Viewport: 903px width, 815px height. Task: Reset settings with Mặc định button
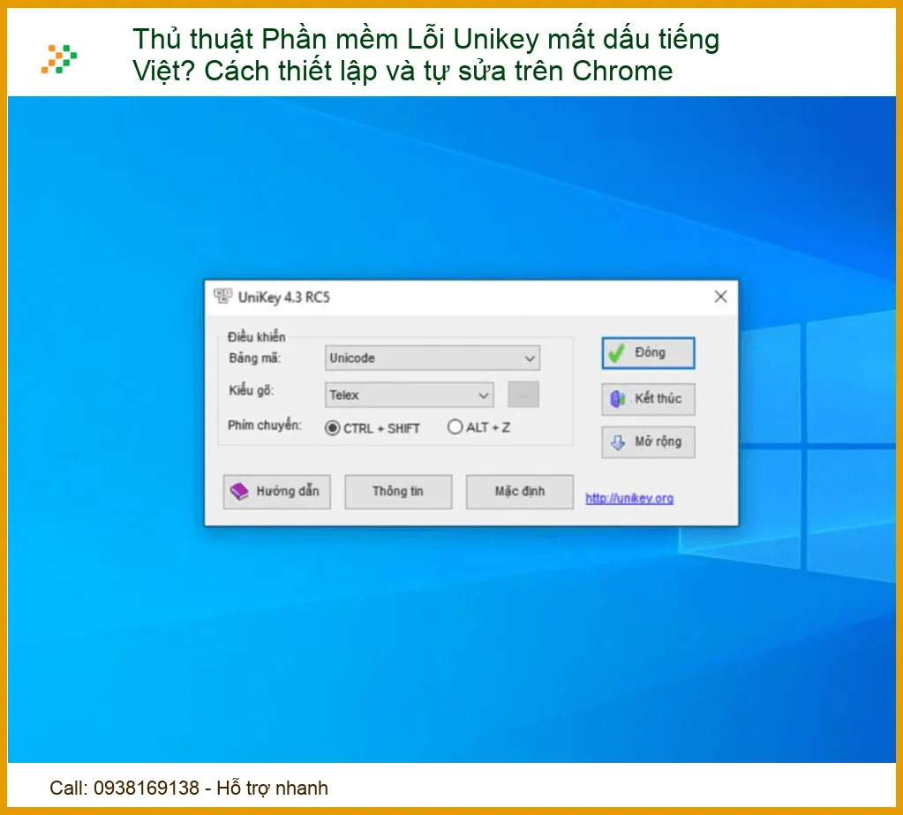(519, 491)
